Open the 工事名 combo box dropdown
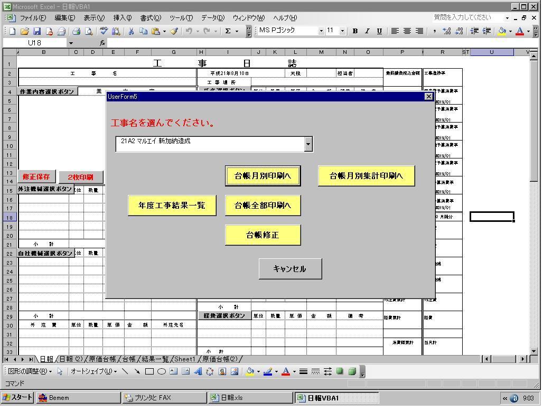This screenshot has height=411, width=543. click(x=308, y=144)
